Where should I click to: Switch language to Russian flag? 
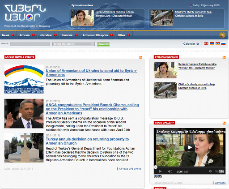(223, 43)
